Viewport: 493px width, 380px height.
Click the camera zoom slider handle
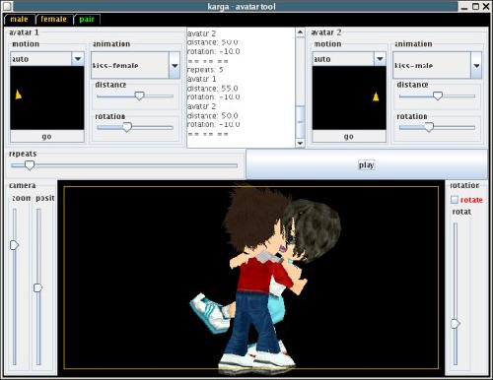tap(14, 245)
